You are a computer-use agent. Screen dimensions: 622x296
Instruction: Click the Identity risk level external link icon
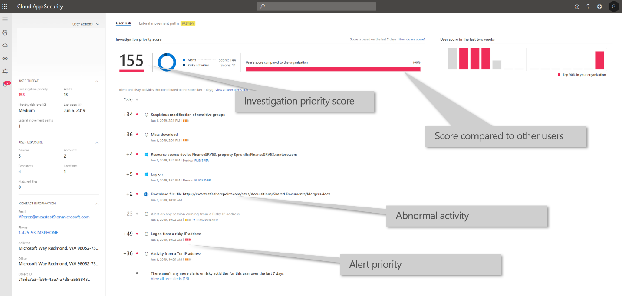click(x=45, y=105)
